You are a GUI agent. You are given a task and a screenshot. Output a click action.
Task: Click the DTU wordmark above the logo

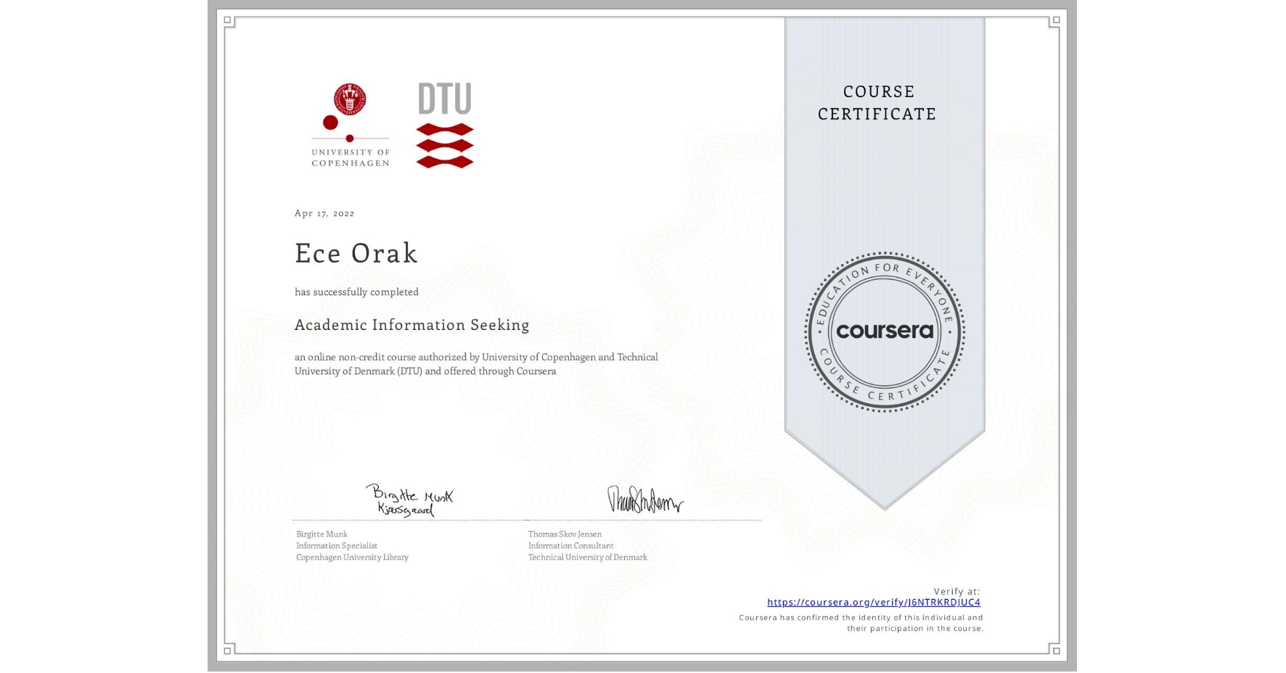[x=445, y=99]
